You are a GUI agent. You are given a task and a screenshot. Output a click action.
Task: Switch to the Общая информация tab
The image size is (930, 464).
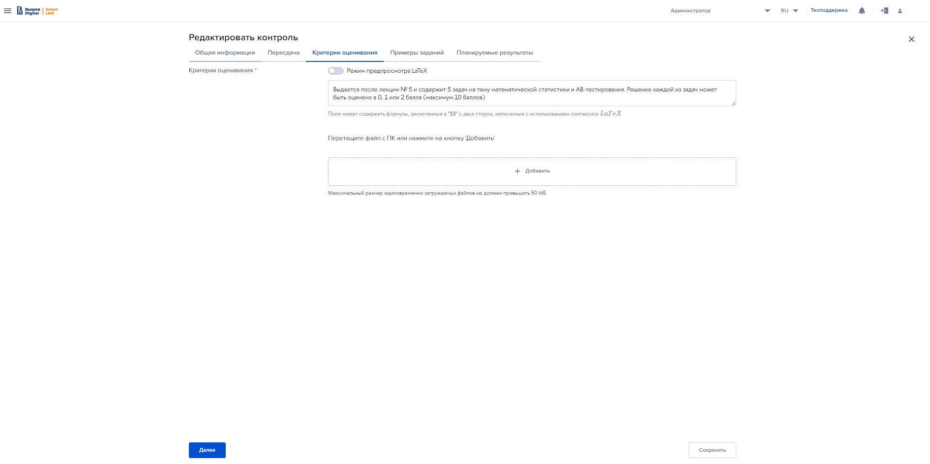tap(225, 53)
